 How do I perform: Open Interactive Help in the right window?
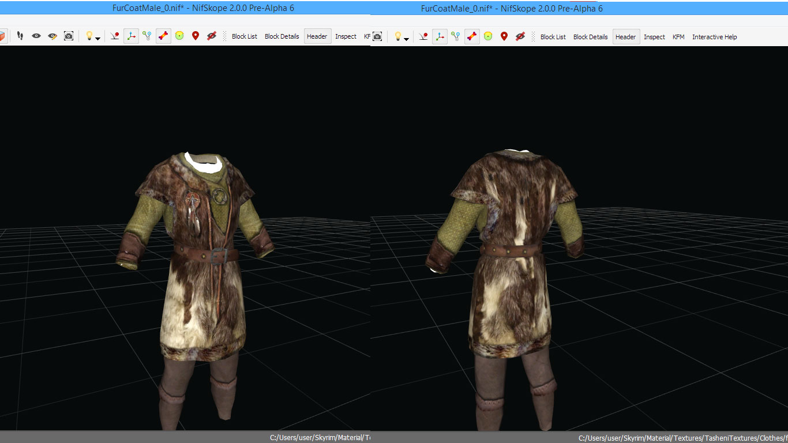coord(714,37)
